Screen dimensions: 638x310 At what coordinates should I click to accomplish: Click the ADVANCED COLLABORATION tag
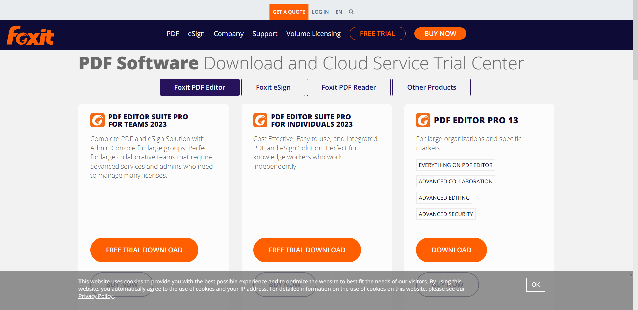[456, 181]
